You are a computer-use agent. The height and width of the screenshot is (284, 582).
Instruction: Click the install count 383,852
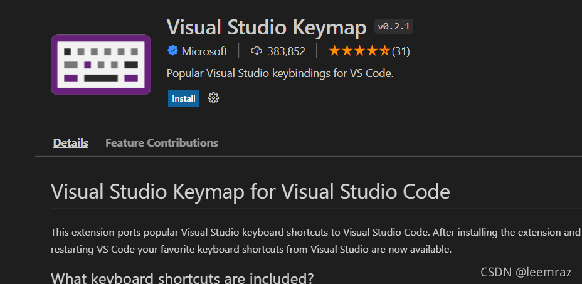286,51
